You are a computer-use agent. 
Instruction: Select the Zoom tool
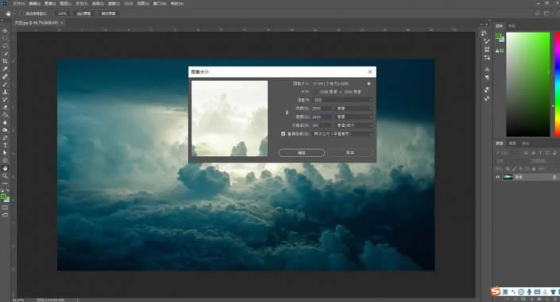tap(5, 176)
